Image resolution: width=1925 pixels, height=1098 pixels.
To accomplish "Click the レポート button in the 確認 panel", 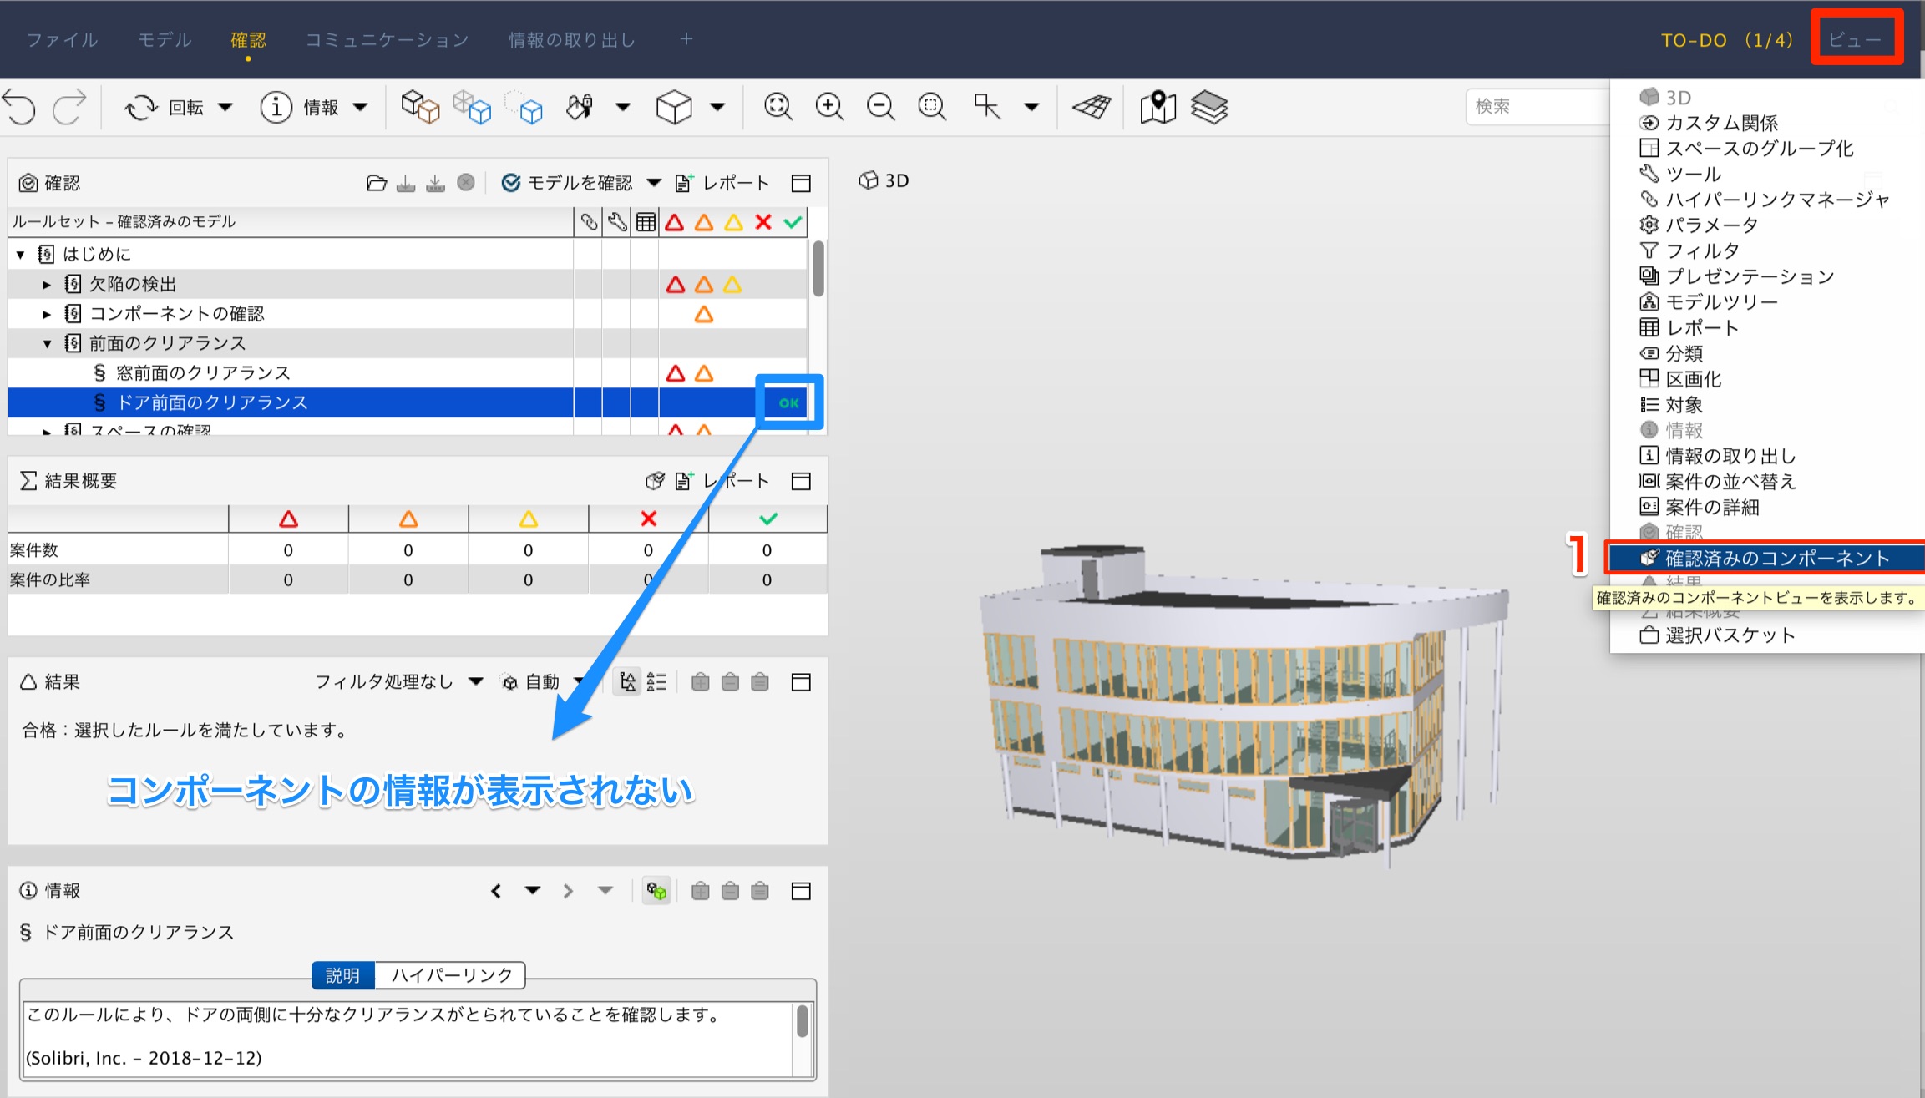I will point(722,183).
